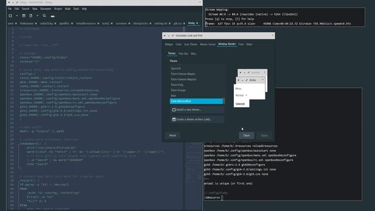Viewport: 375px width, 211px height.
Task: Click the terminal command prompt input
Action: [x=222, y=198]
